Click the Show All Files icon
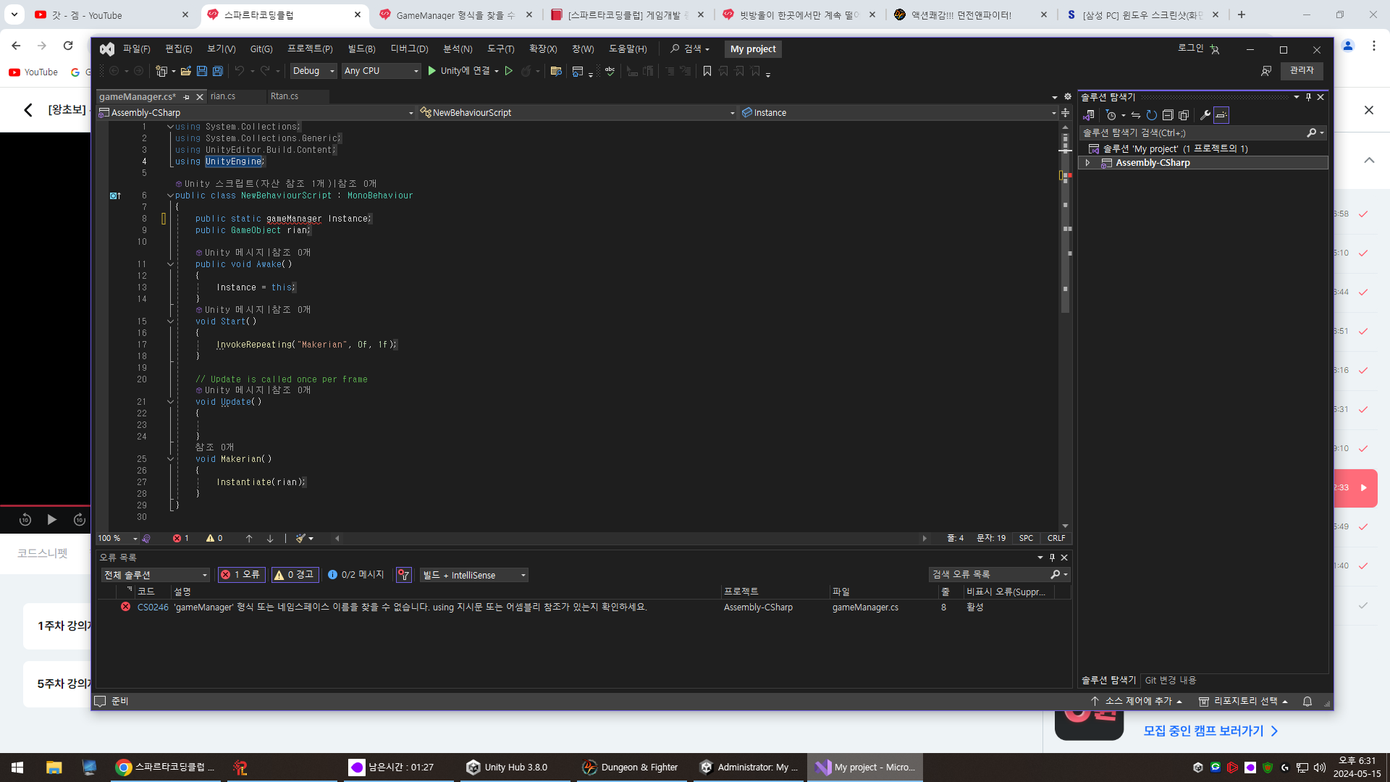Image resolution: width=1390 pixels, height=782 pixels. tap(1184, 115)
